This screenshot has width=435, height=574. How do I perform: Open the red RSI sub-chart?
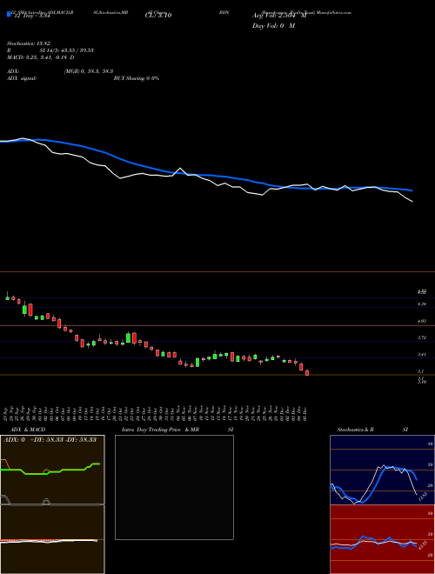pos(382,539)
